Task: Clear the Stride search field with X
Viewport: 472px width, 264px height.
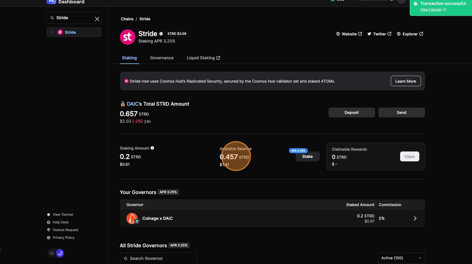Action: tap(97, 19)
